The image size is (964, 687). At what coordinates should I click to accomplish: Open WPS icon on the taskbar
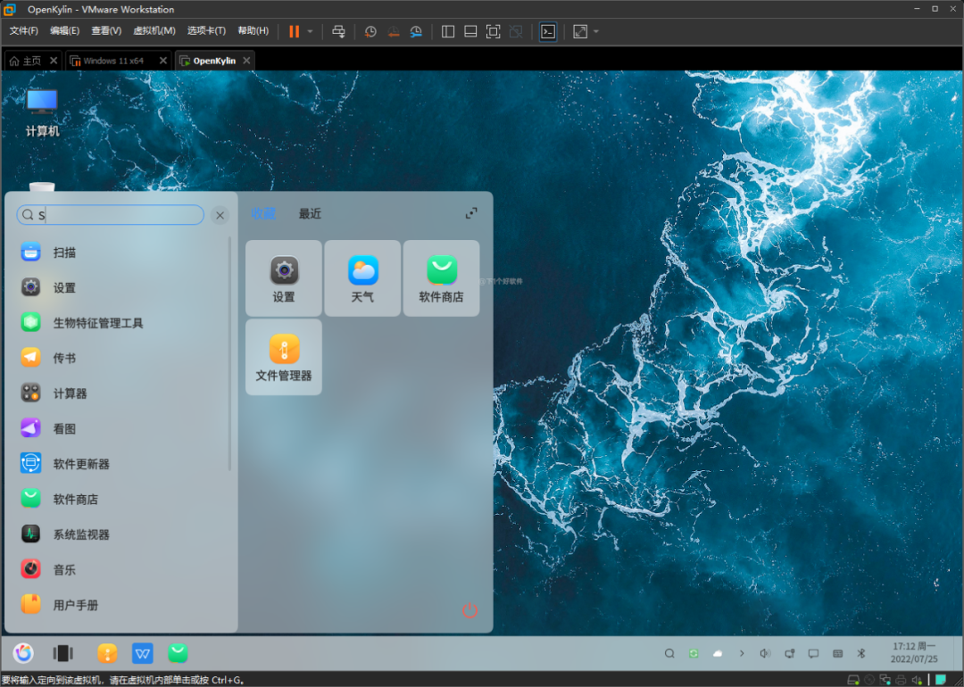(143, 653)
